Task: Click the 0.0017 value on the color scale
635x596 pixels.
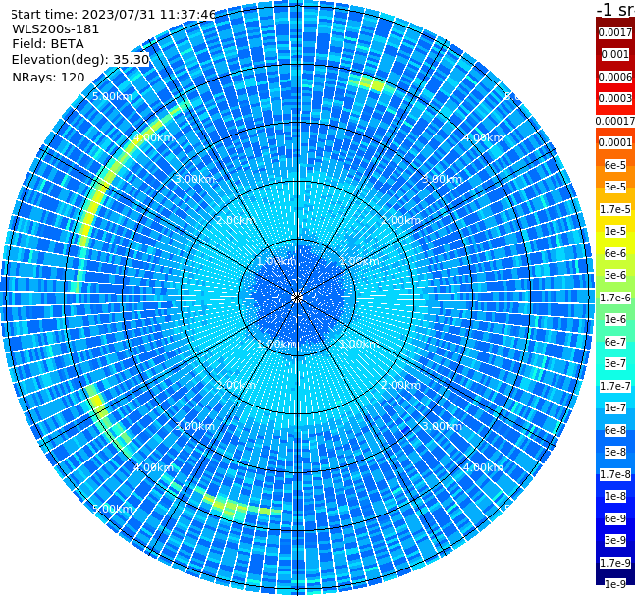Action: [615, 32]
